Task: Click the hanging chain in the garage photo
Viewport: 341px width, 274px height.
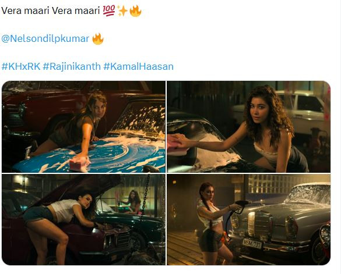Action: [x=145, y=194]
